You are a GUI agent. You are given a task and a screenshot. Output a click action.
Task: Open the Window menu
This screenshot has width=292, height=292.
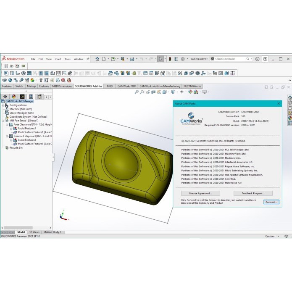pos(79,59)
